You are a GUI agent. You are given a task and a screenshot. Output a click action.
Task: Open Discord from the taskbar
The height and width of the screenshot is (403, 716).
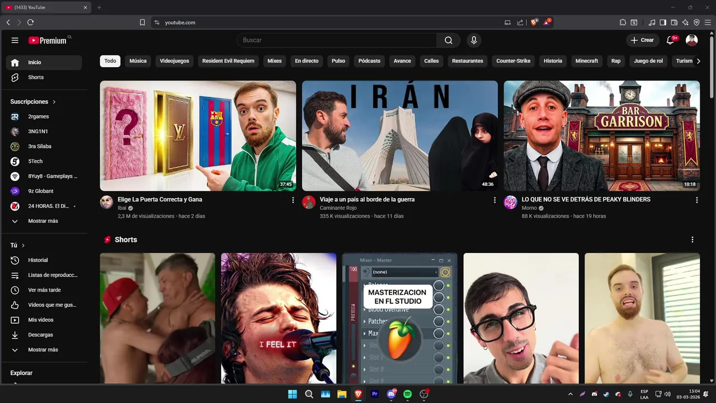pos(391,394)
